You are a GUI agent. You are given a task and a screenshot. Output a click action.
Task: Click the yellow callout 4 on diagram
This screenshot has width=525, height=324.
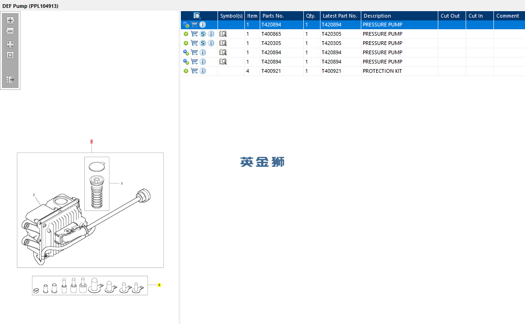coord(159,285)
